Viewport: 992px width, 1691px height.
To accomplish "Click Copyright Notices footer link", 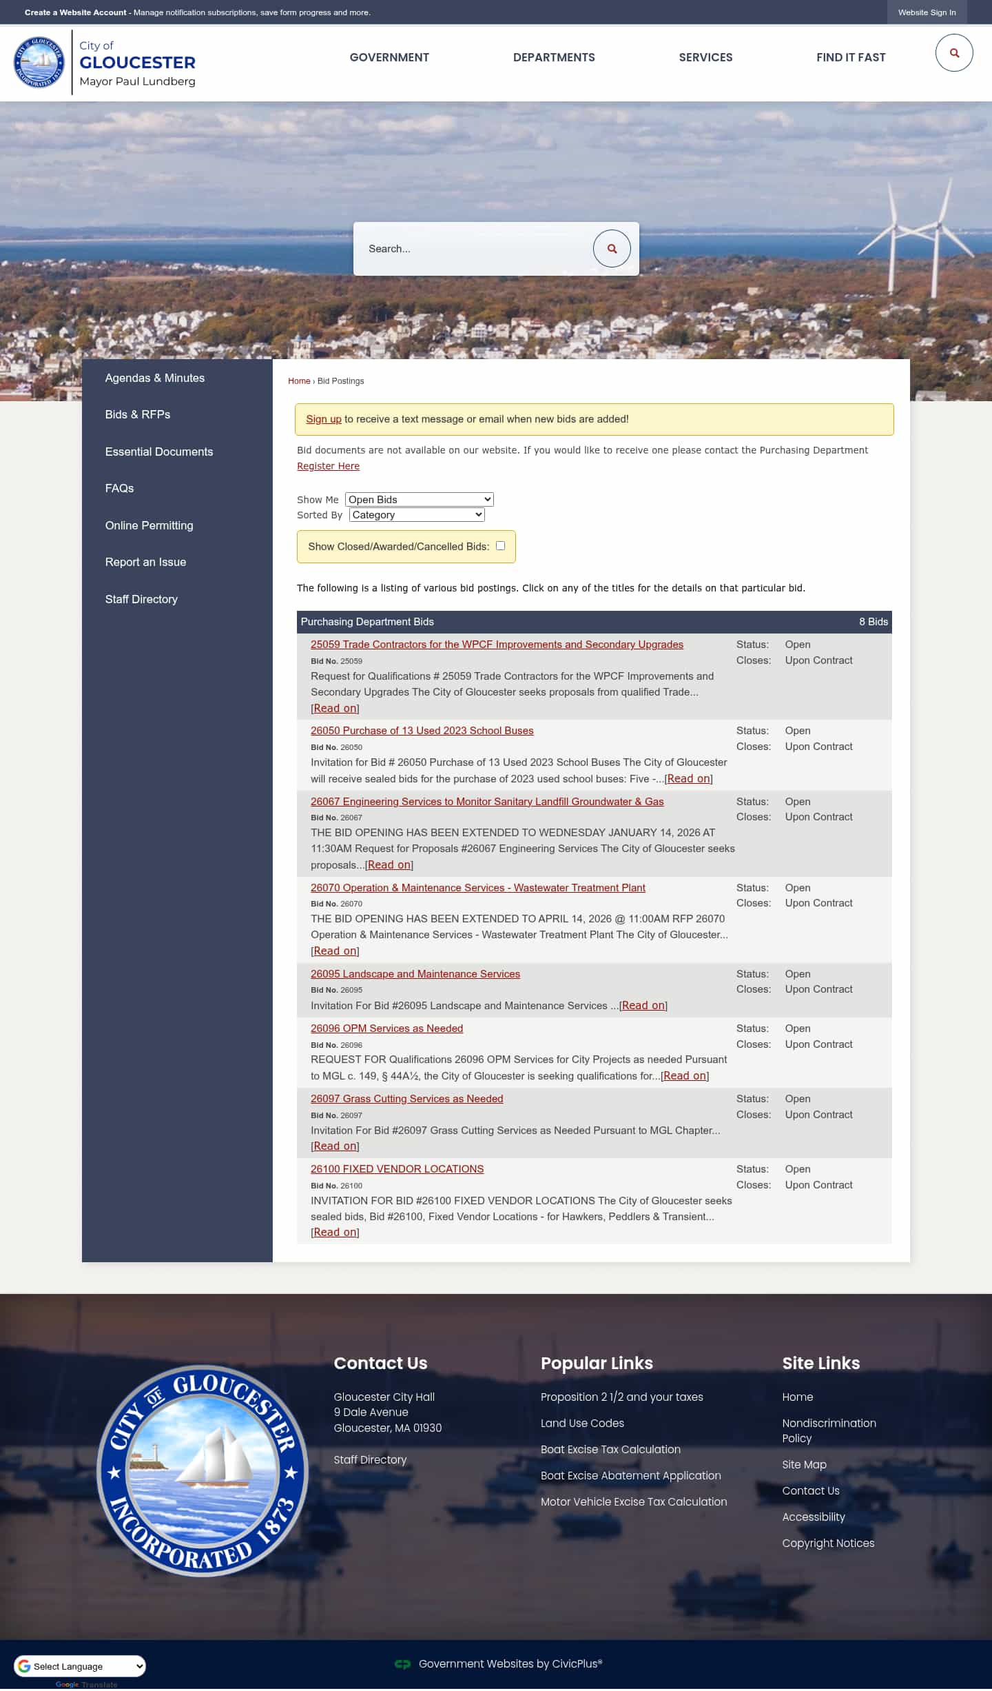I will point(828,1543).
